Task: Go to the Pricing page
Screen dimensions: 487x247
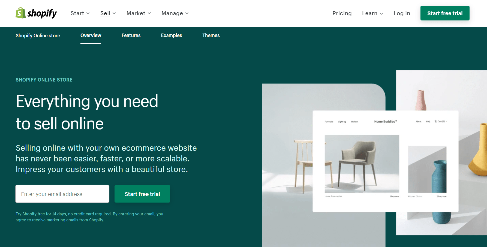Action: pos(342,13)
